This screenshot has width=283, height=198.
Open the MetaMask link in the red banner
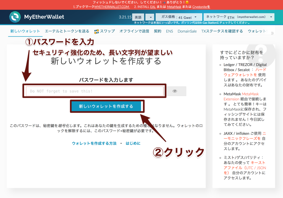click(174, 7)
